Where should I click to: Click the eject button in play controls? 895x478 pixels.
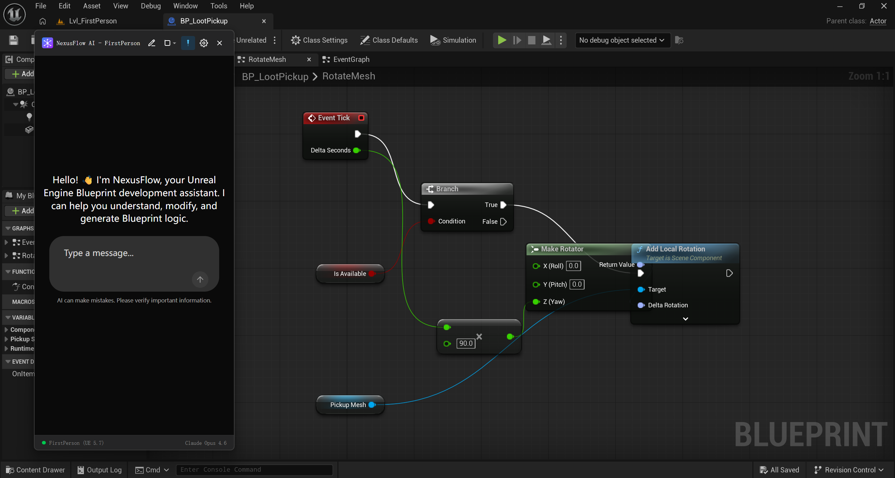point(546,40)
